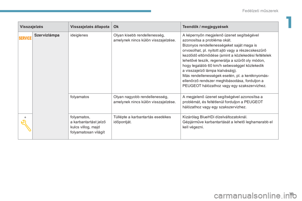302x201 pixels.
Task: Click the yellow wrench maintenance icon
Action: 26,126
